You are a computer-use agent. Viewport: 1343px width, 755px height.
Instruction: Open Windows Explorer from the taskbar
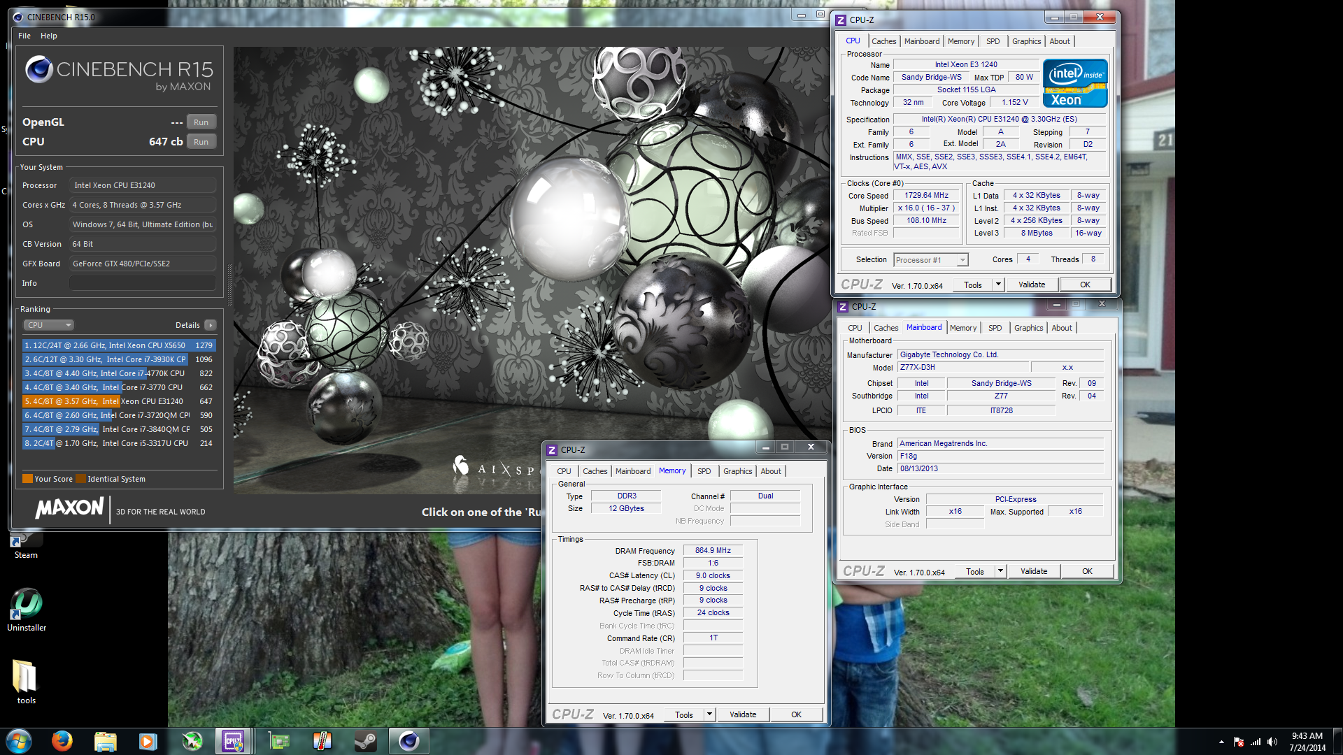click(x=105, y=741)
